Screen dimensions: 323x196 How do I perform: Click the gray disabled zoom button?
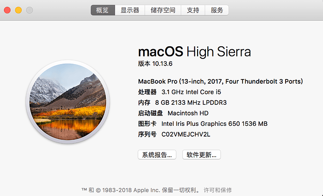(29, 10)
